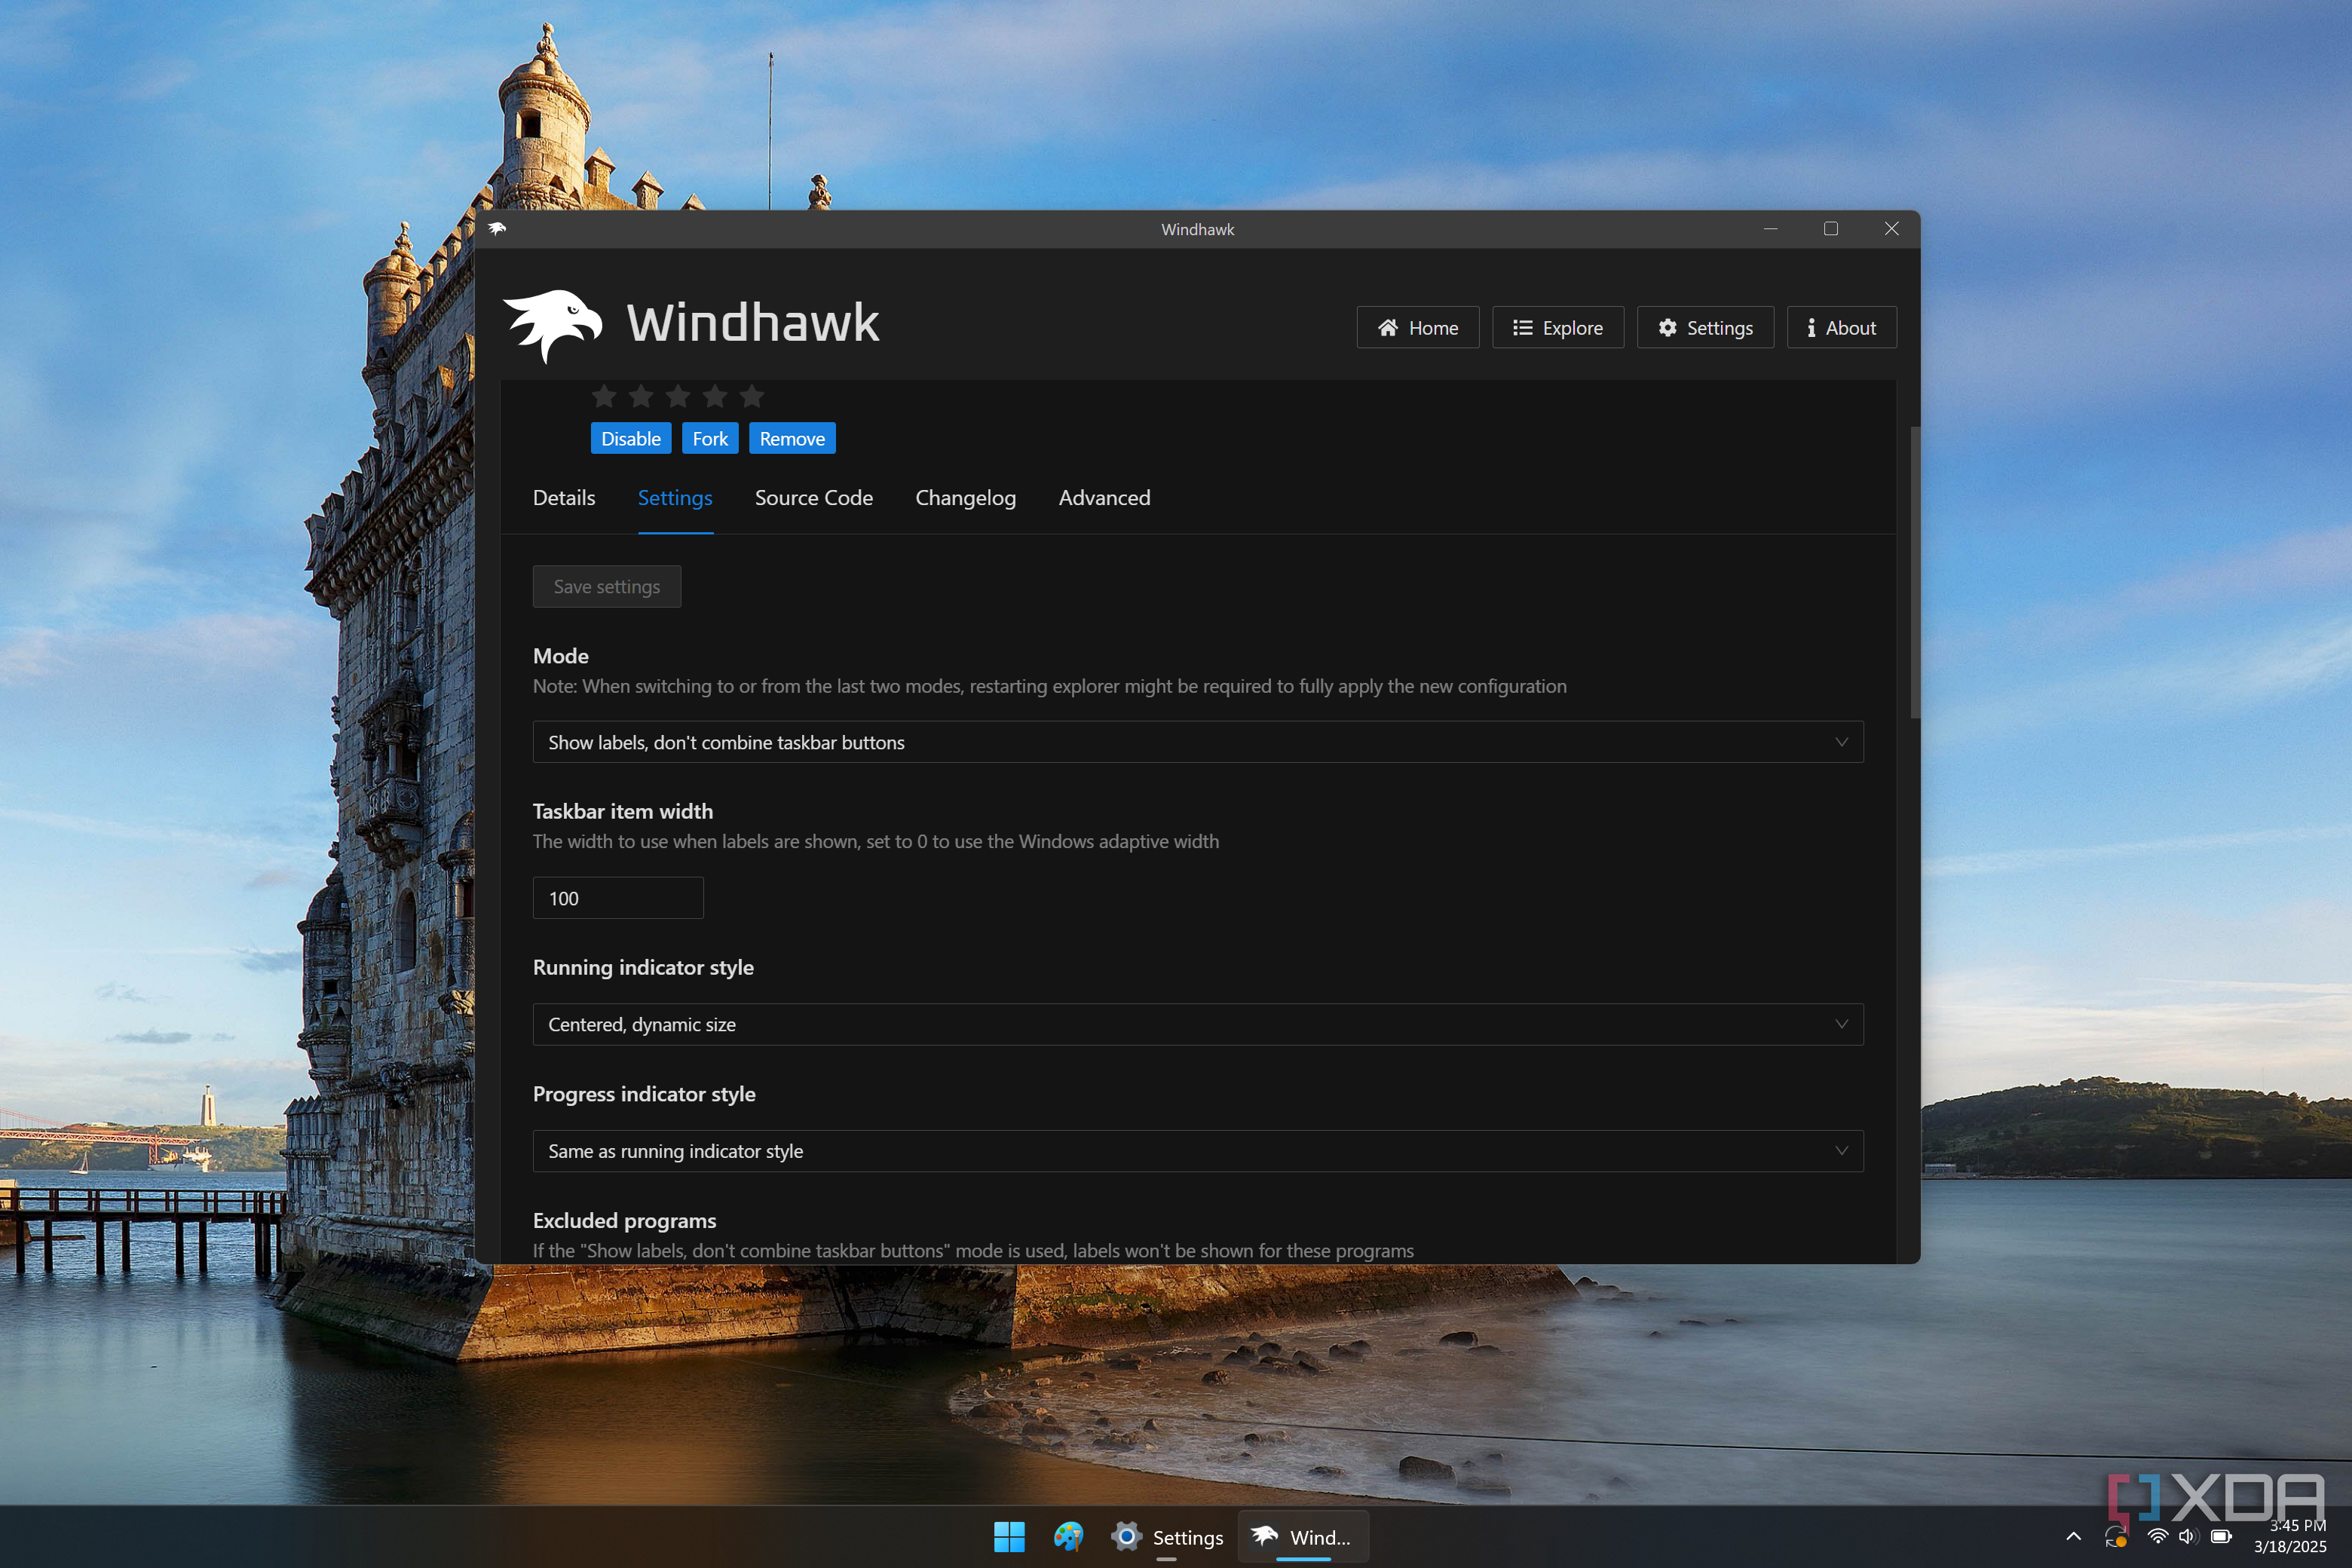The width and height of the screenshot is (2352, 1568).
Task: Rate mod with the fourth star
Action: pyautogui.click(x=715, y=397)
